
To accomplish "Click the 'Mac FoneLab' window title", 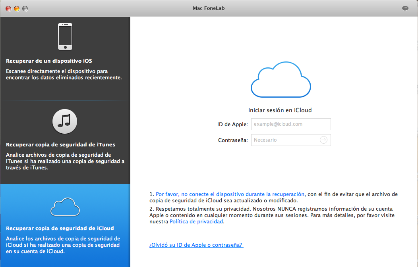I will tap(209, 8).
